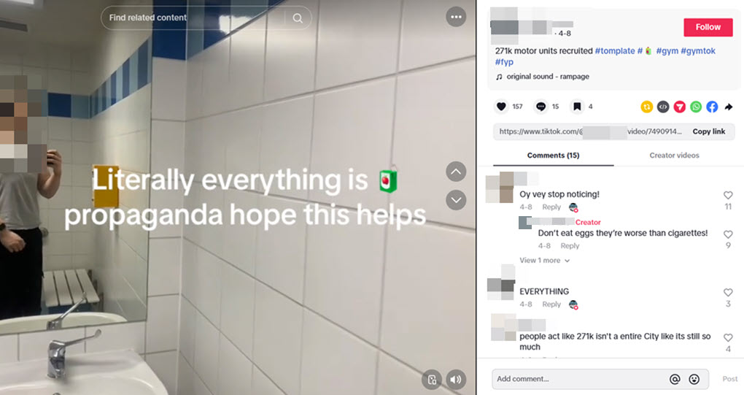Image resolution: width=744 pixels, height=395 pixels.
Task: Switch to the Creator videos tab
Action: coord(674,156)
